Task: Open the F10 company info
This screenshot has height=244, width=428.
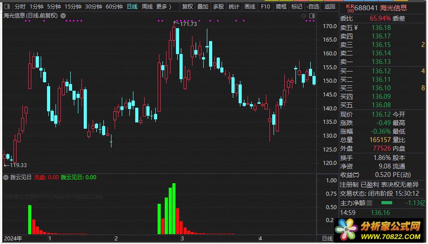Action: click(265, 7)
